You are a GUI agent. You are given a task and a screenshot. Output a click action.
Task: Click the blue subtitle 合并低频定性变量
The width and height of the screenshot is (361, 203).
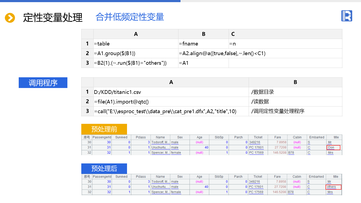[130, 17]
